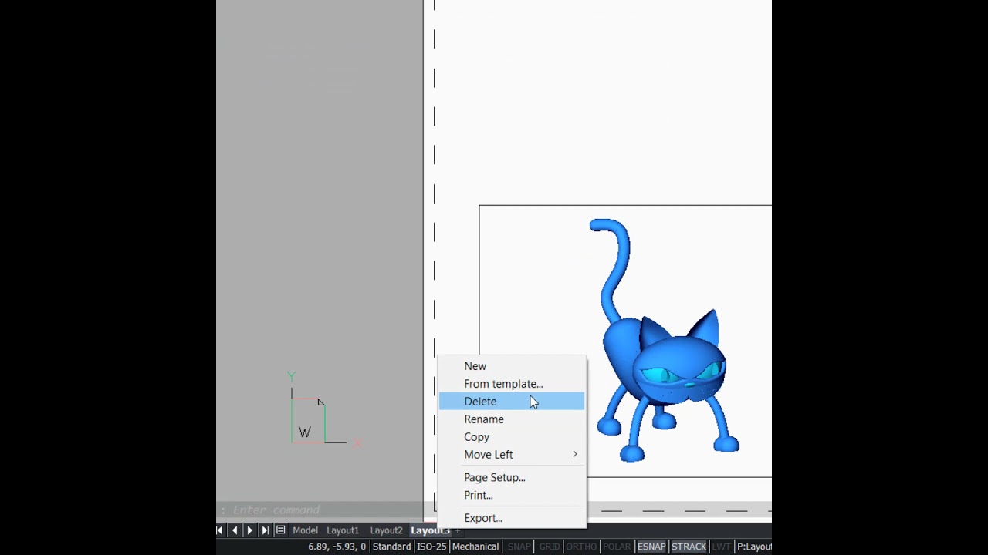The image size is (988, 555).
Task: Toggle GRID in status bar
Action: (549, 547)
